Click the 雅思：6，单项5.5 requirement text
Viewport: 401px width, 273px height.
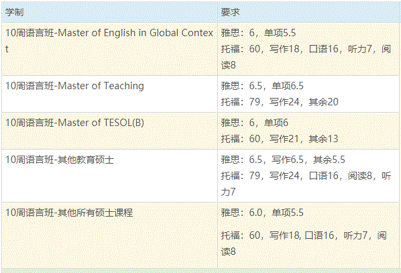click(x=258, y=33)
